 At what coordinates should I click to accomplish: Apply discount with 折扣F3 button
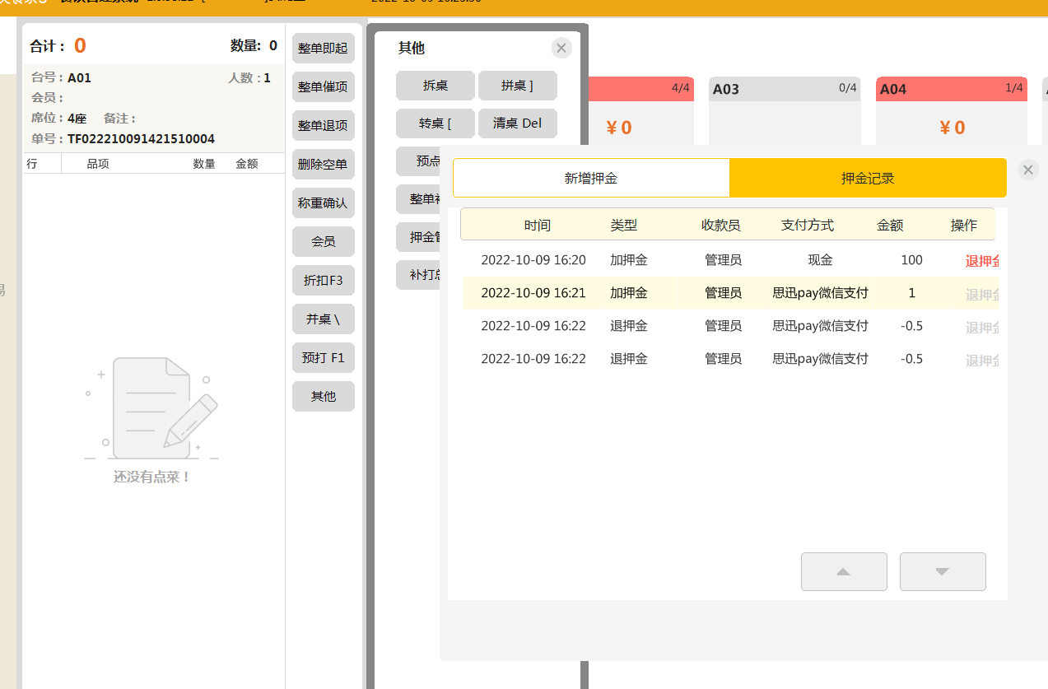click(x=323, y=281)
